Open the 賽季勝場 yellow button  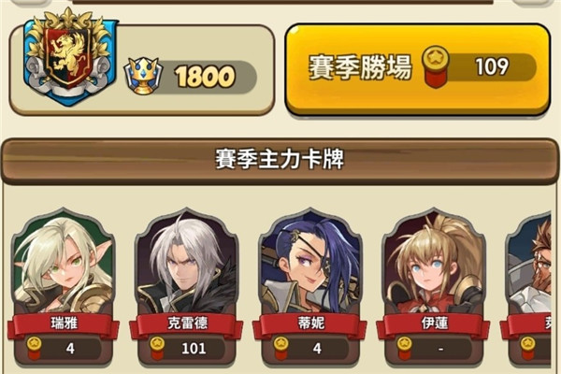click(x=417, y=69)
